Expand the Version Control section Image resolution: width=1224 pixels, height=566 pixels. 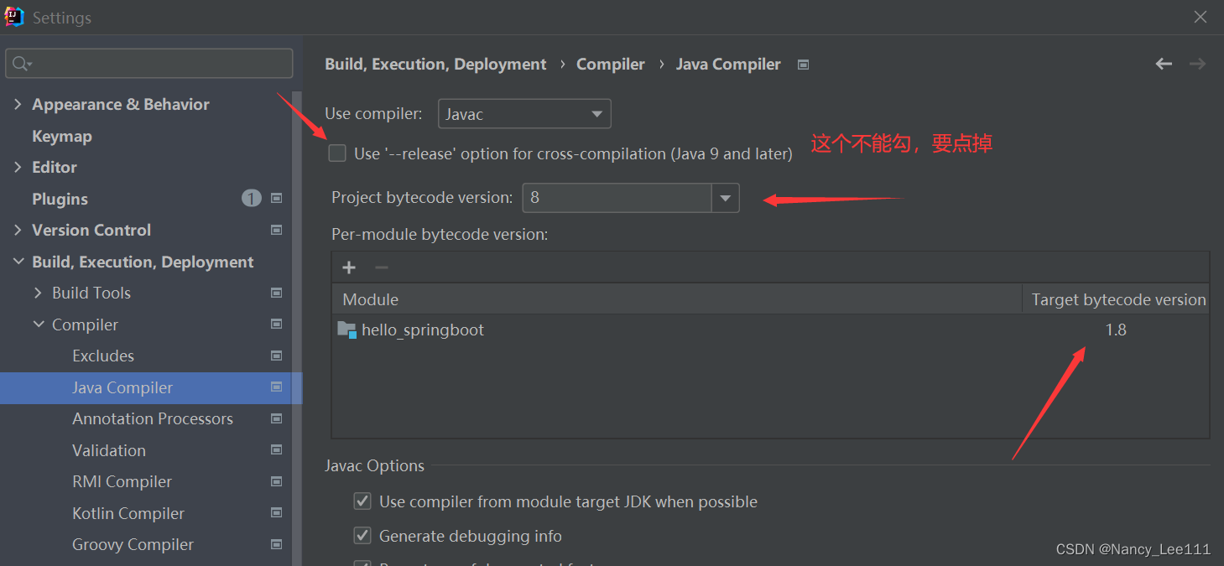pos(18,230)
